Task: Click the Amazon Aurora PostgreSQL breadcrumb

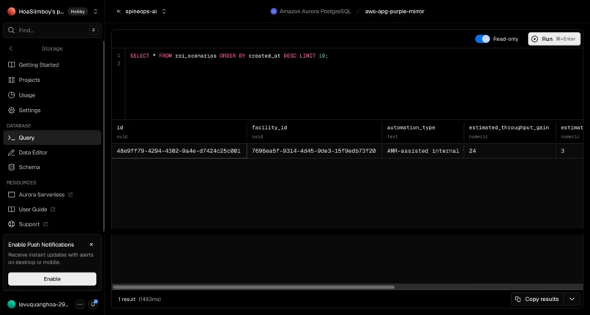Action: point(315,11)
